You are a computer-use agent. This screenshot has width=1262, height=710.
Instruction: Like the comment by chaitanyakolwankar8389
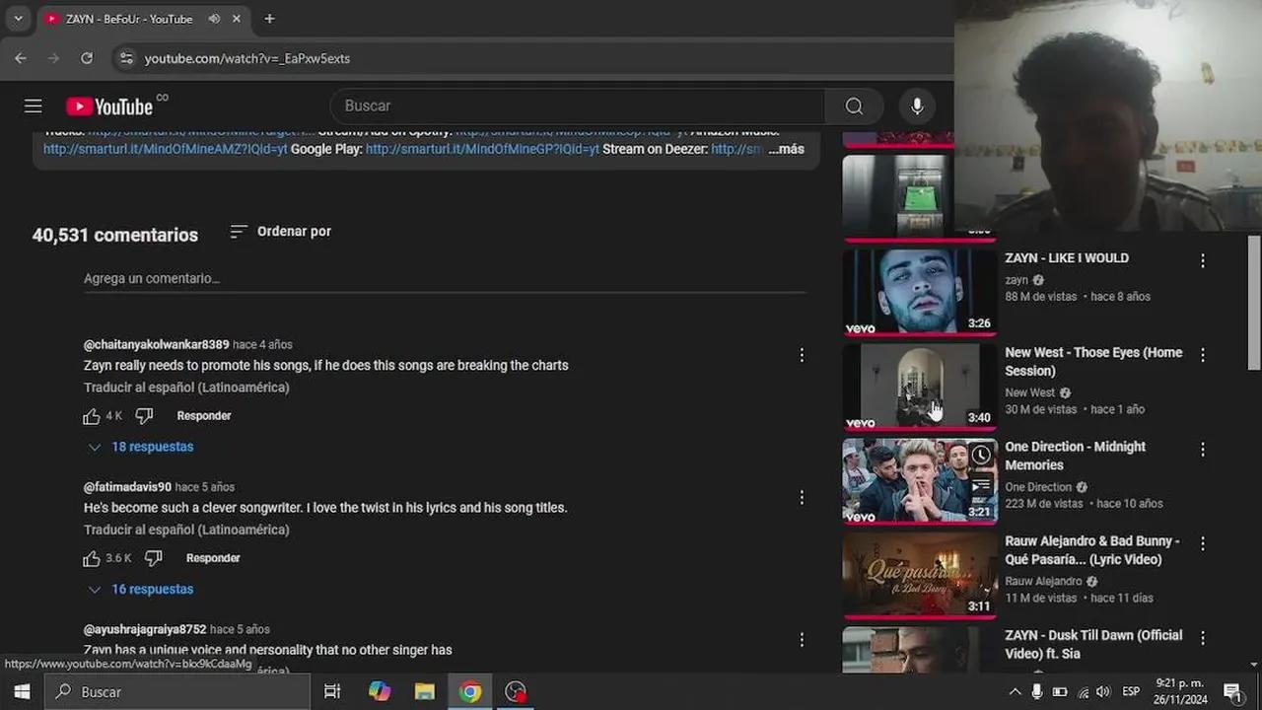[92, 416]
